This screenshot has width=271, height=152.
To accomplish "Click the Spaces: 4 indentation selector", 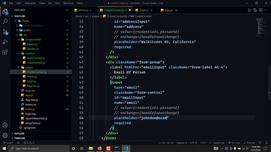I will 182,143.
